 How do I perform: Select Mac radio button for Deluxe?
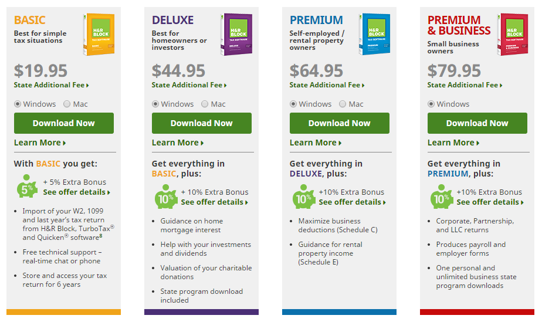tap(205, 104)
